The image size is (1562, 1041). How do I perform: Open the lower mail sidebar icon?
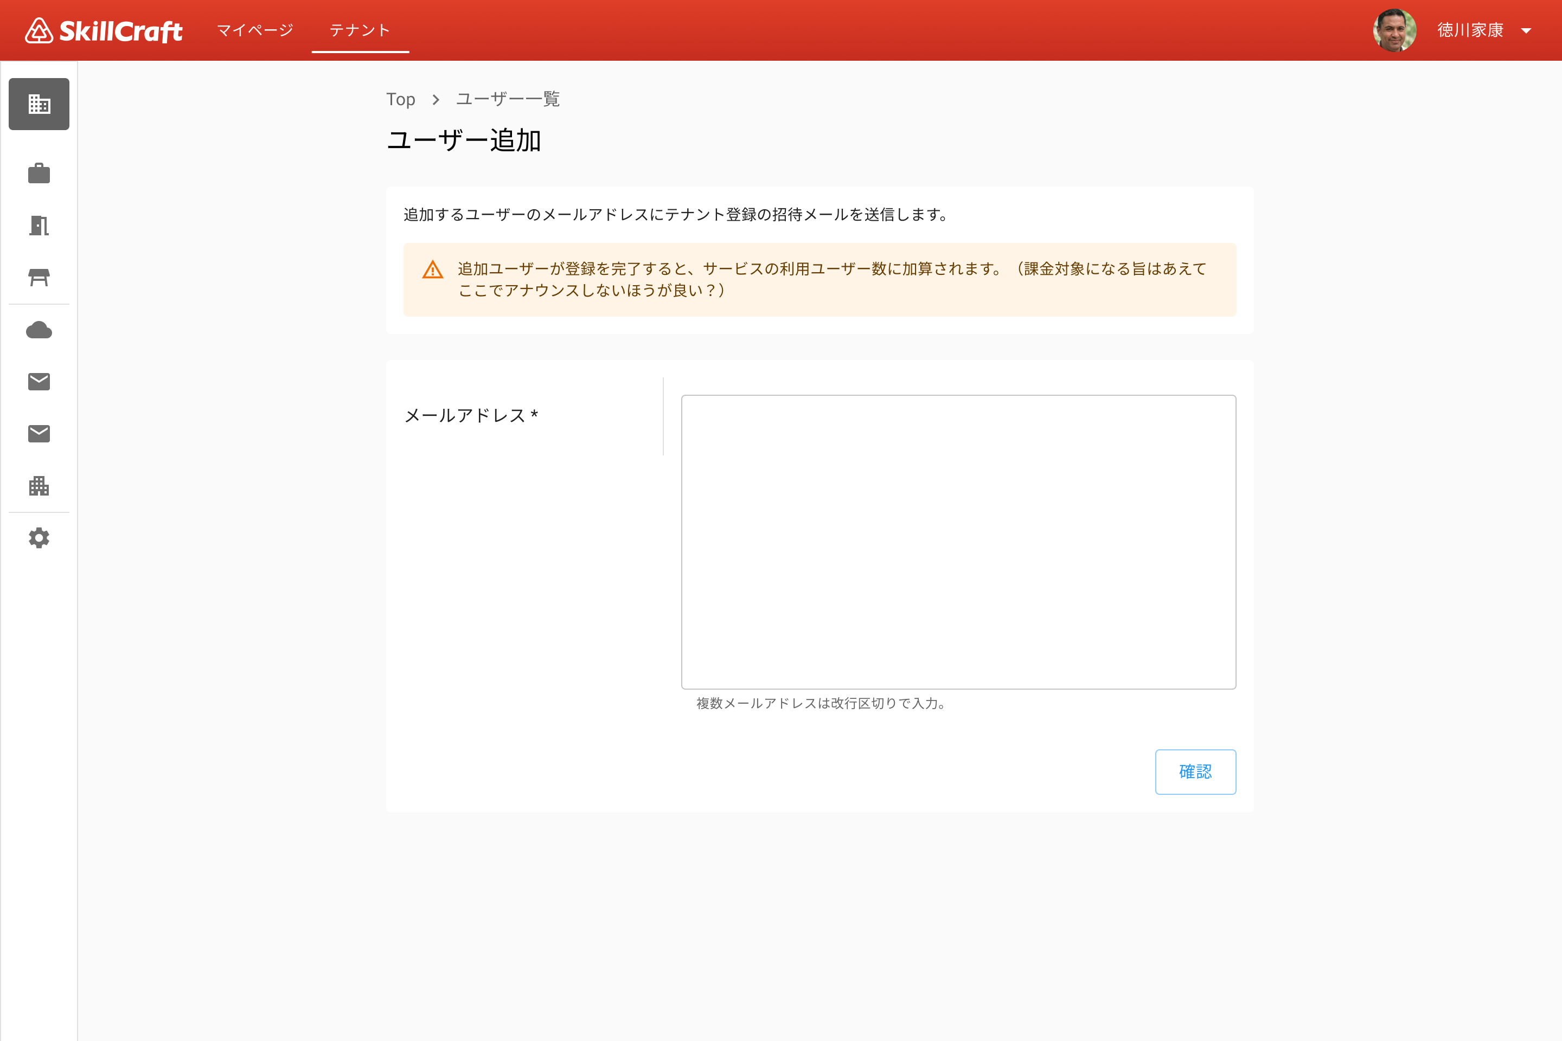[39, 434]
